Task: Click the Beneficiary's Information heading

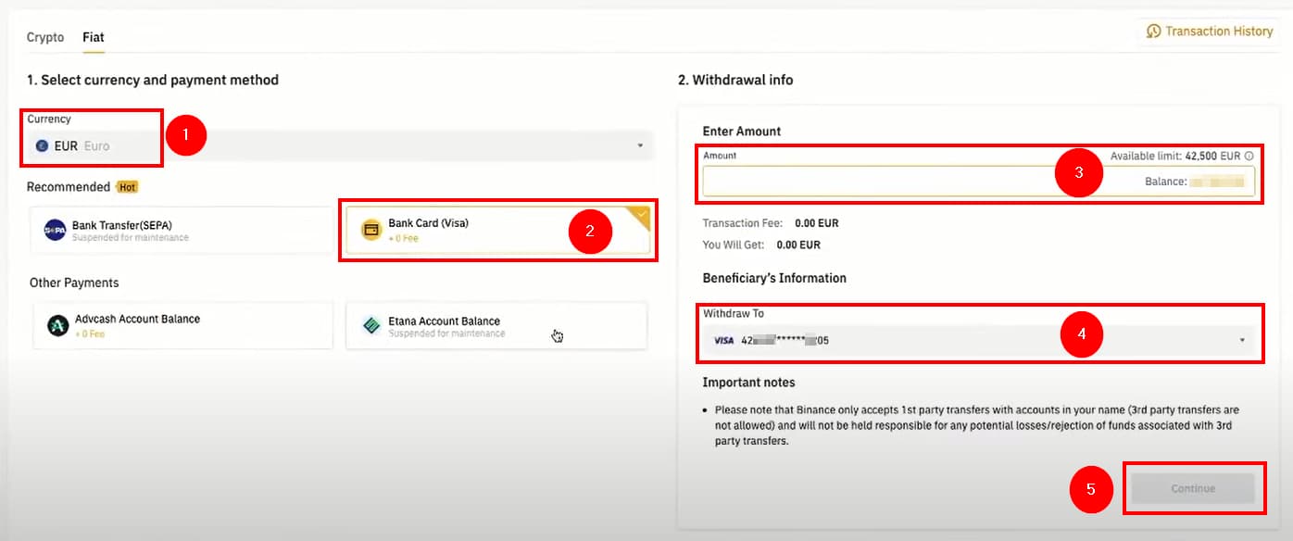Action: click(774, 278)
